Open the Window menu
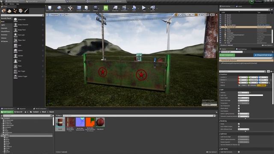Viewport: 274px width, 154px height. pyautogui.click(x=12, y=4)
